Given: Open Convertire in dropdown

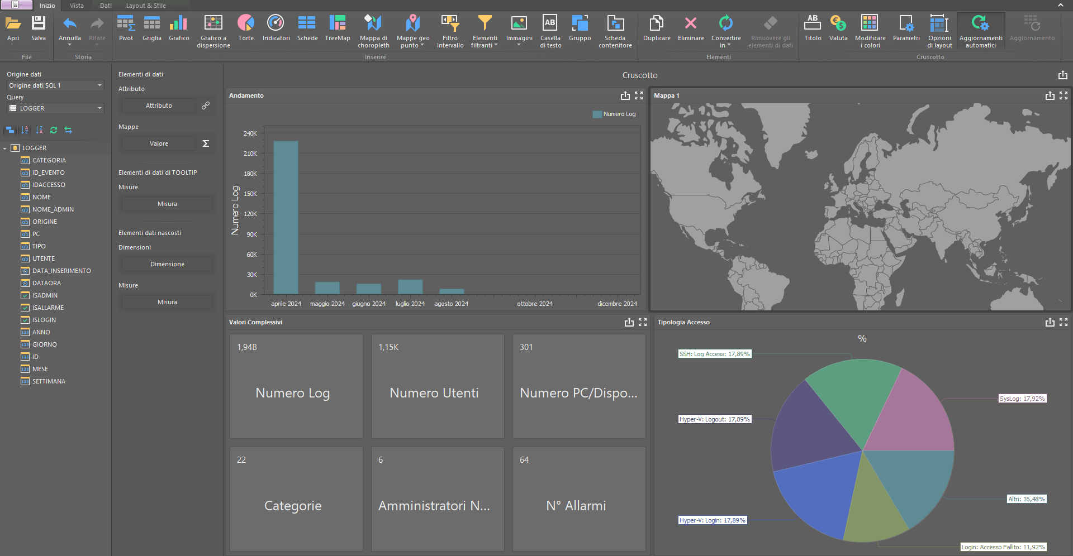Looking at the screenshot, I should (x=726, y=32).
